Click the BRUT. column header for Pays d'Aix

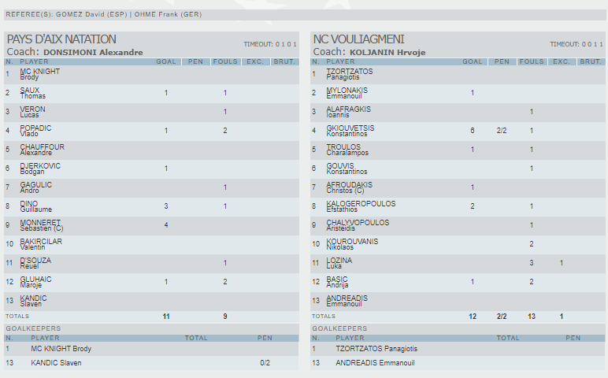pyautogui.click(x=284, y=61)
